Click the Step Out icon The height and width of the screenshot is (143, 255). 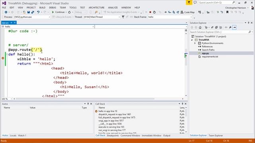pos(178,12)
